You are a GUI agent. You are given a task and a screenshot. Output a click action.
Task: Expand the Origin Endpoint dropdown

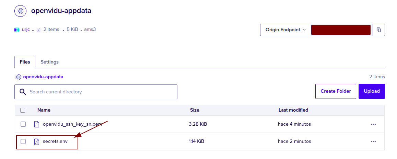[x=285, y=30]
